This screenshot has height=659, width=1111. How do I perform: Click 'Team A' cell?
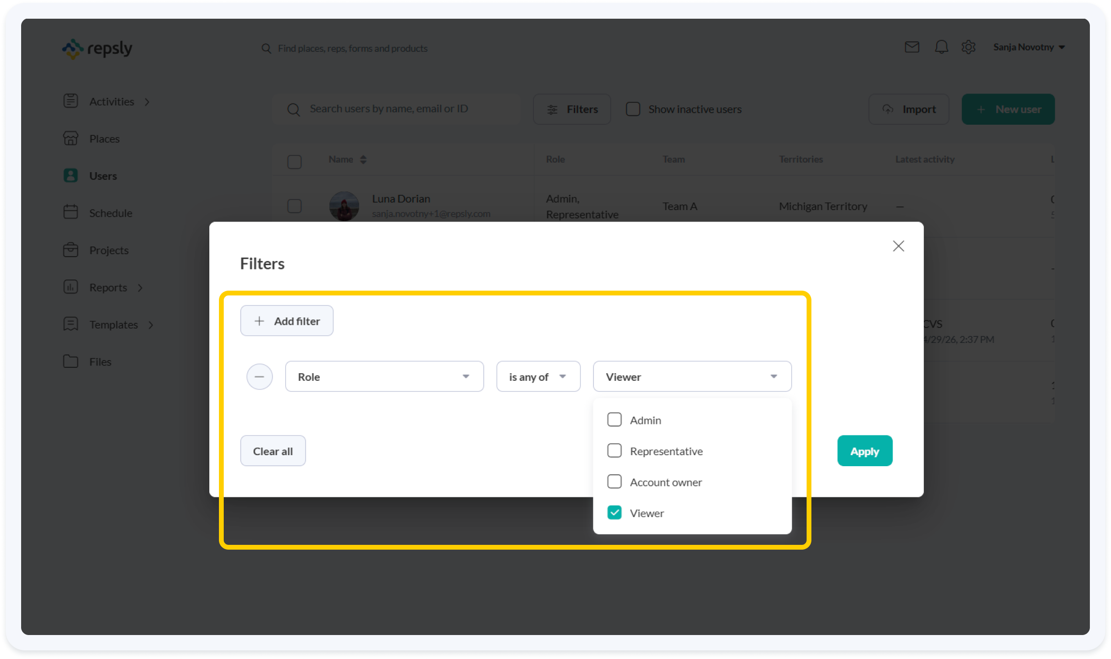tap(679, 206)
